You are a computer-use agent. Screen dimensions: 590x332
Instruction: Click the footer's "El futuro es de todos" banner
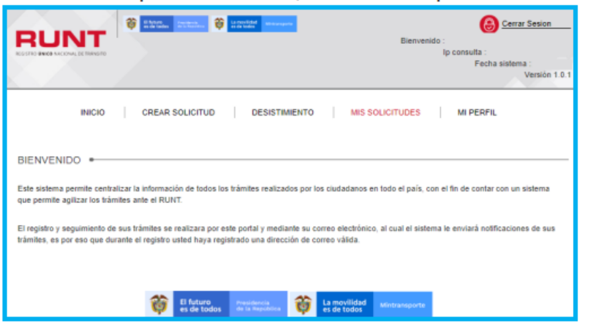(x=201, y=304)
